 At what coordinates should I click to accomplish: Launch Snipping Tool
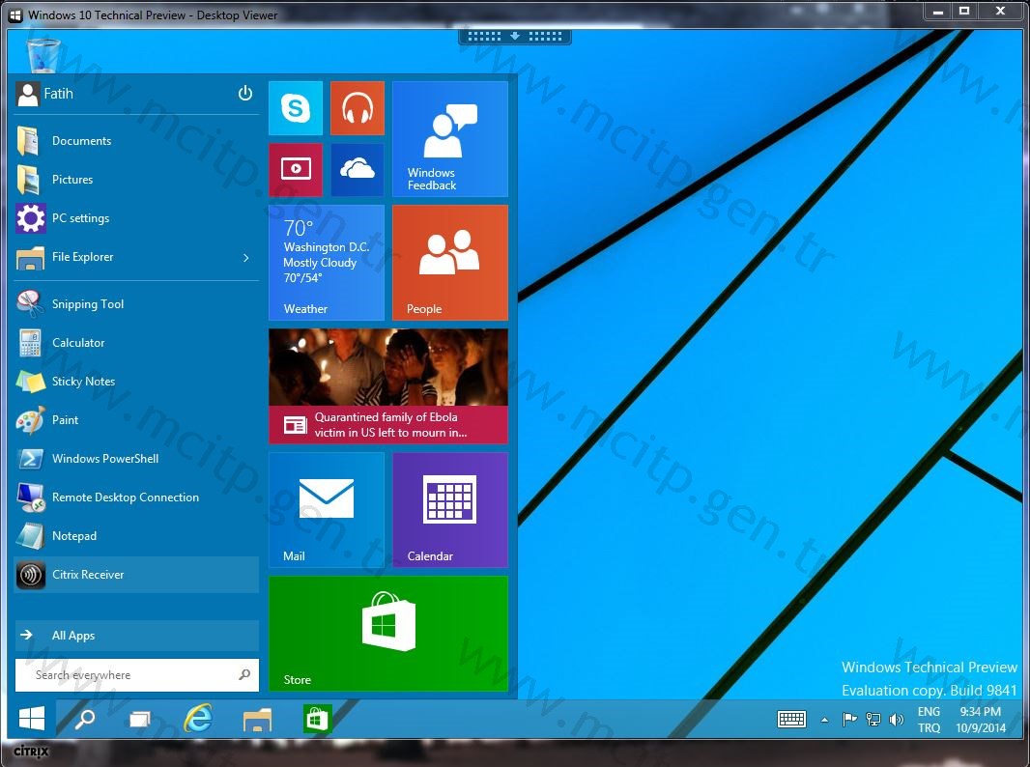(136, 304)
